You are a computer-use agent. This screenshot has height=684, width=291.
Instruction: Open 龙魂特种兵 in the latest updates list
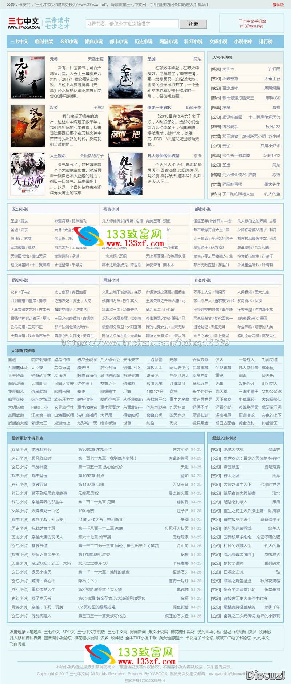tap(41, 449)
